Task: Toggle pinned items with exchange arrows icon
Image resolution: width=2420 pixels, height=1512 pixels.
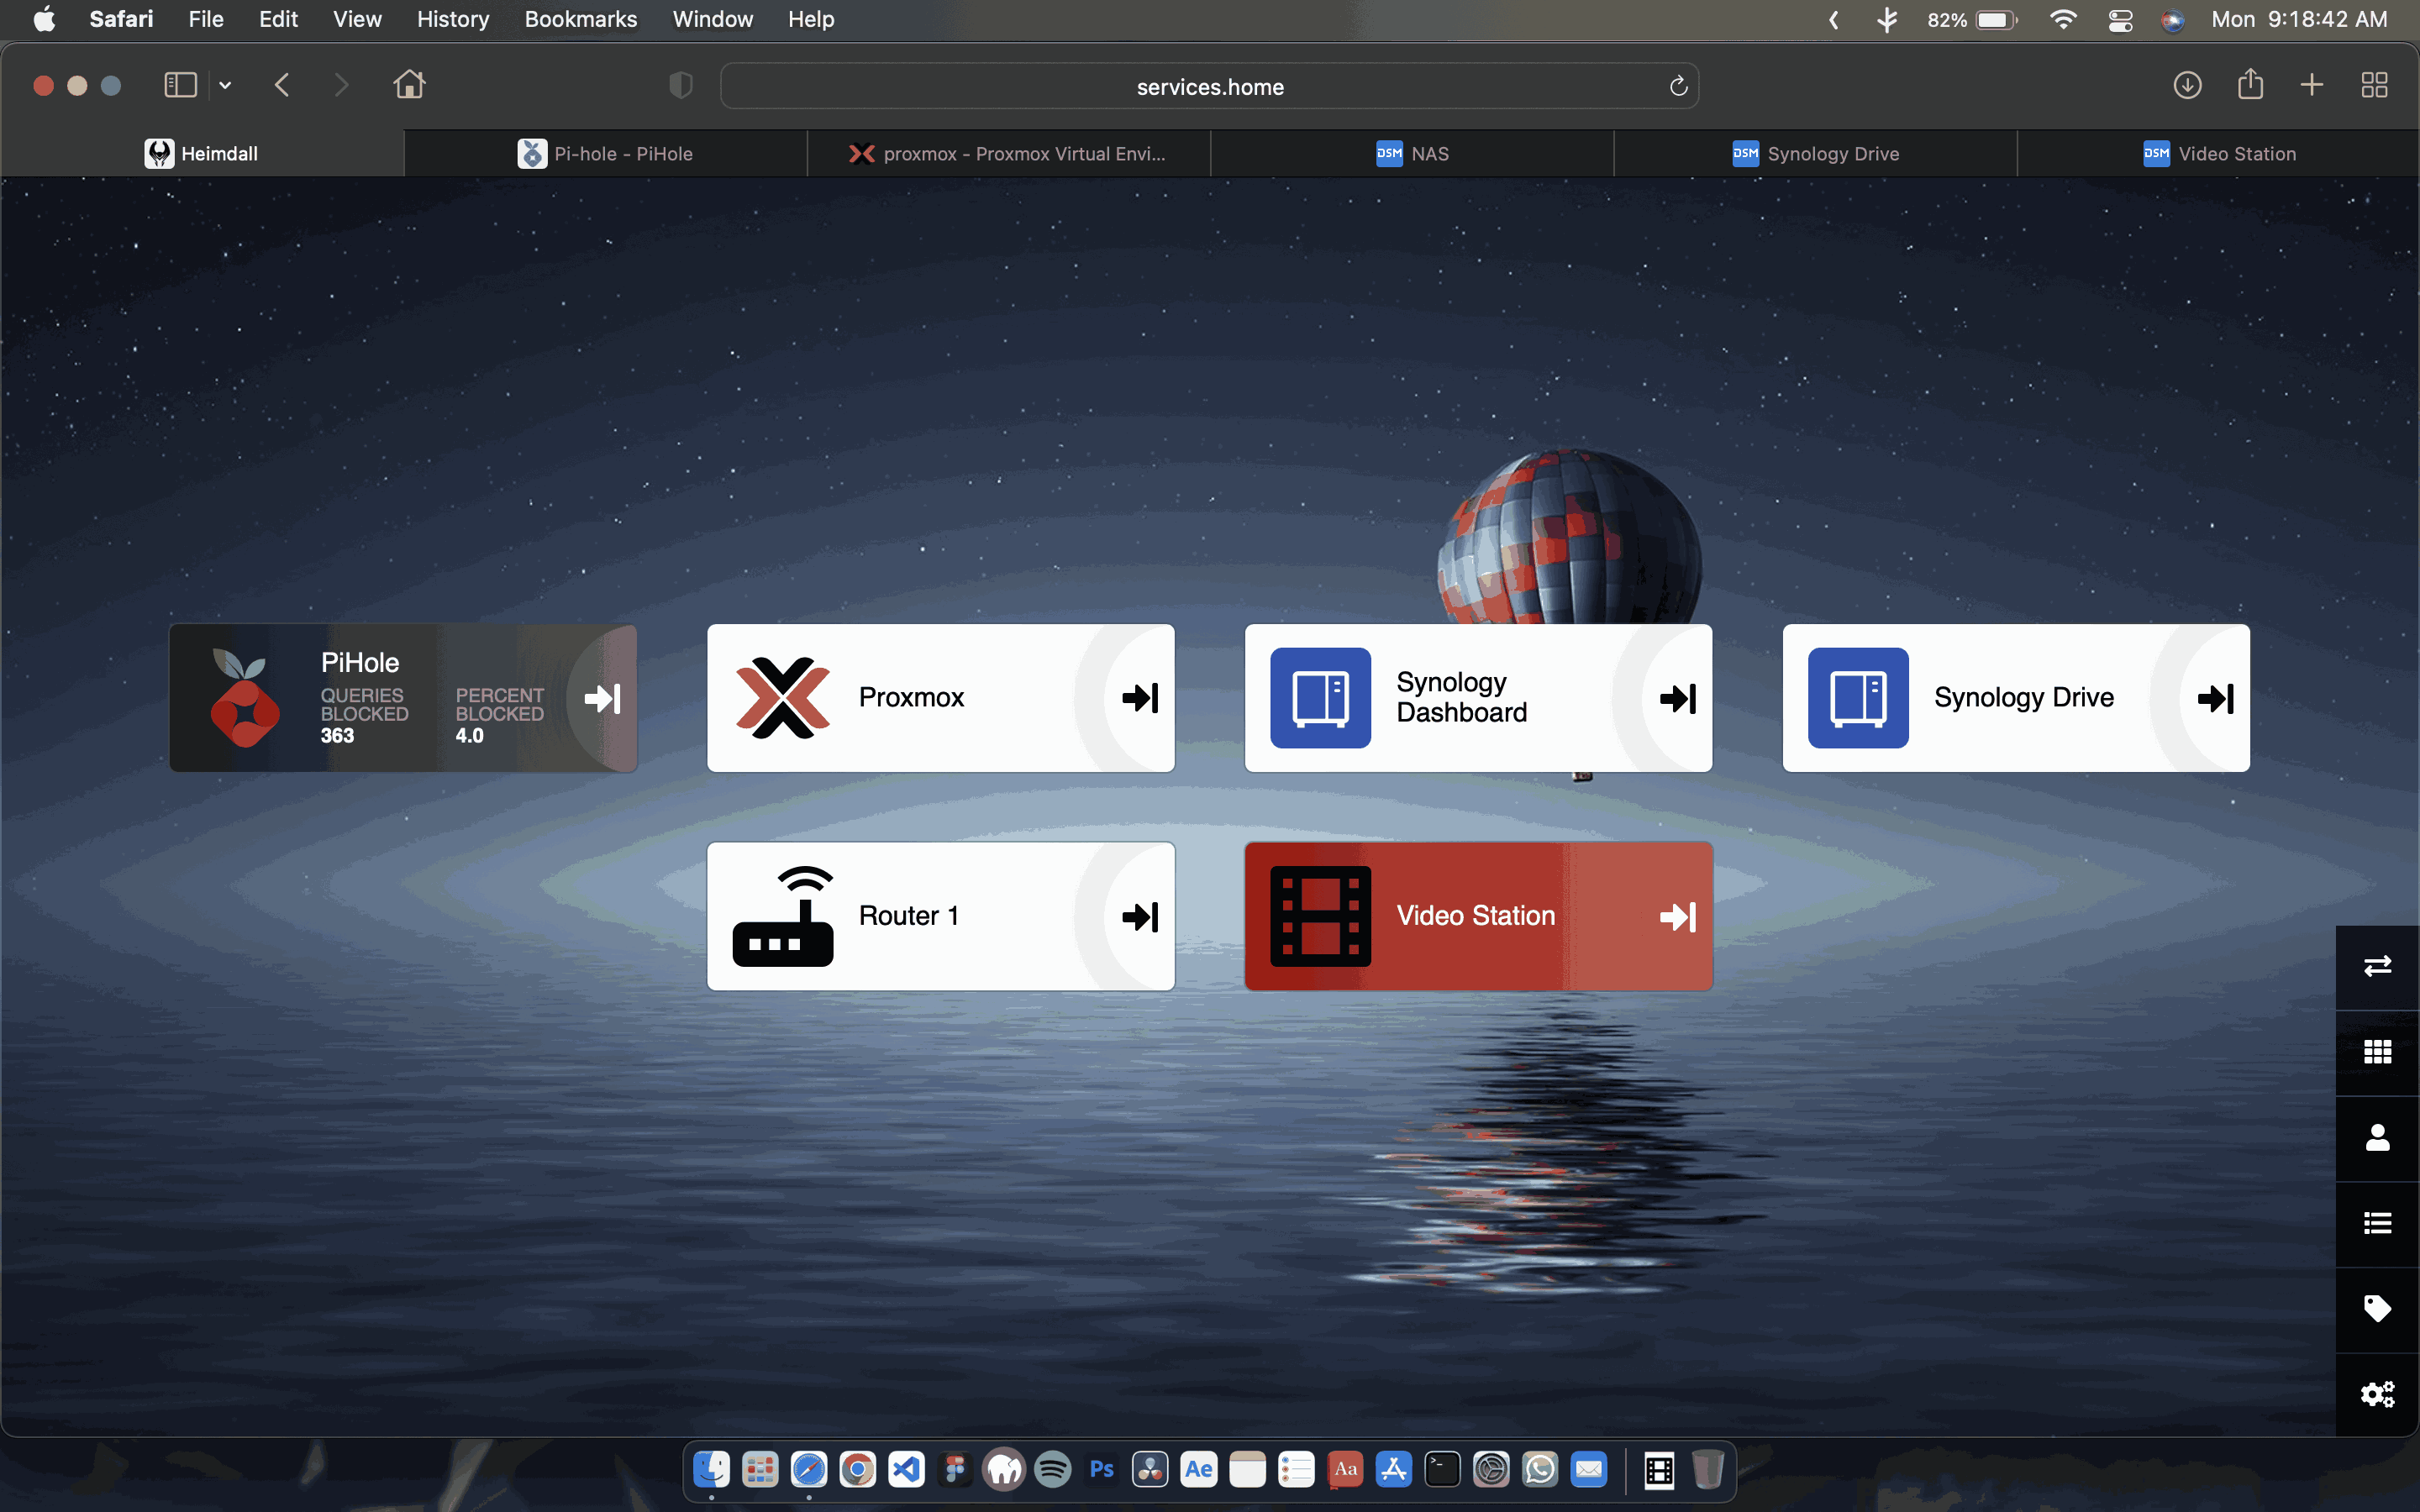Action: (2377, 966)
